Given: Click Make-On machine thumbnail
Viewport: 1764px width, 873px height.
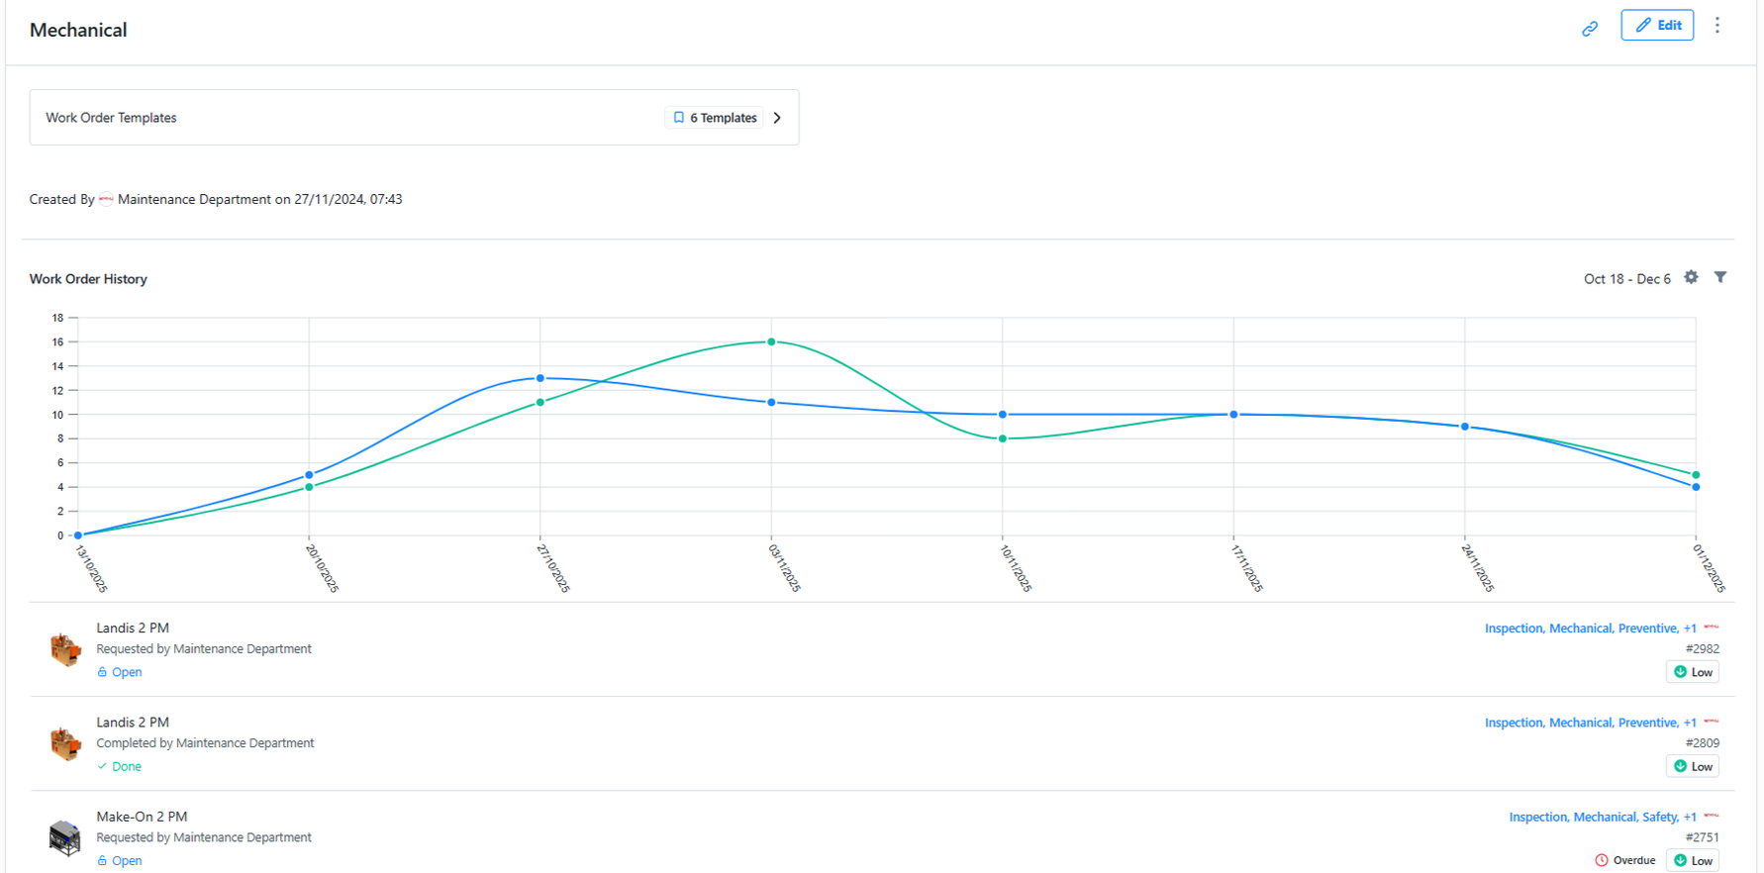Looking at the screenshot, I should tap(65, 837).
